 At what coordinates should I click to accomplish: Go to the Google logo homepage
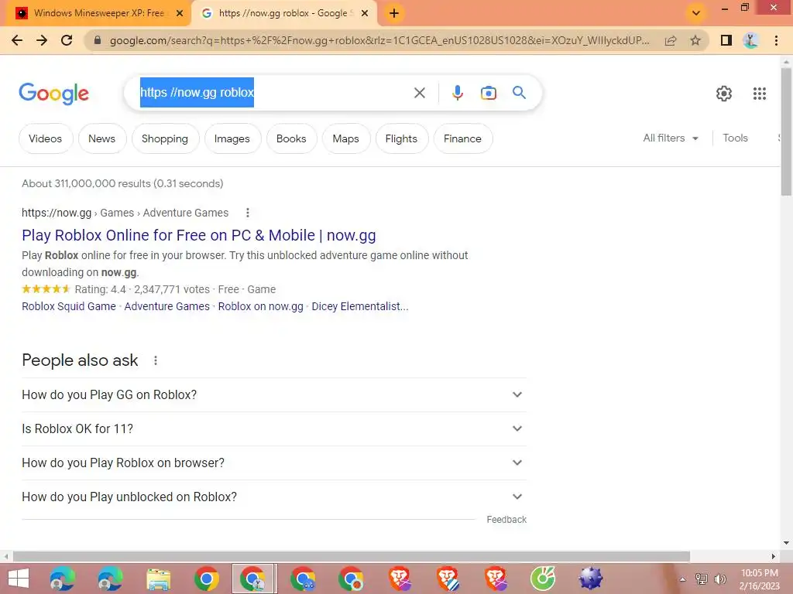pos(53,94)
